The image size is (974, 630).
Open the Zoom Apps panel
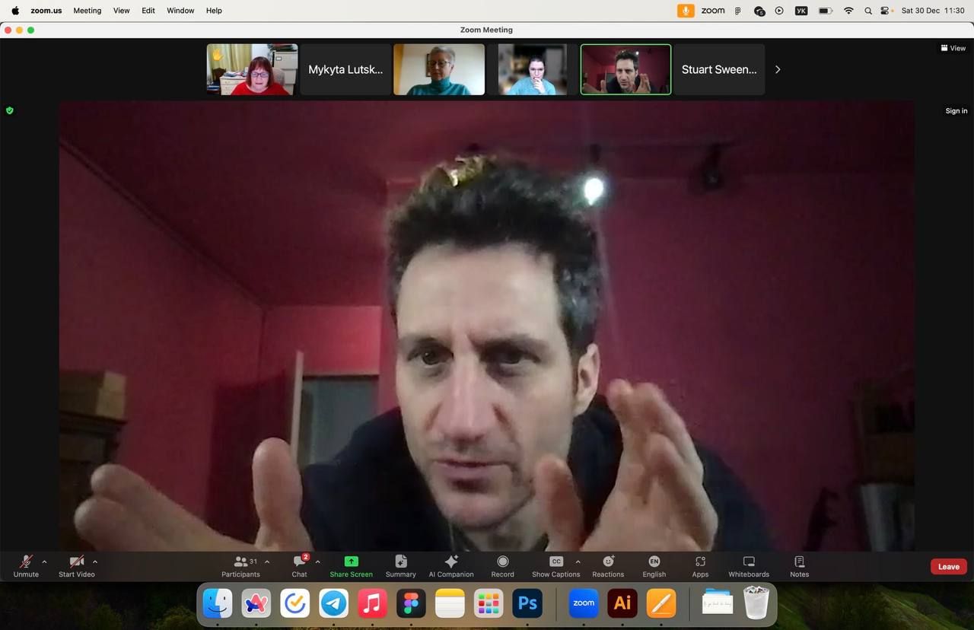click(700, 565)
